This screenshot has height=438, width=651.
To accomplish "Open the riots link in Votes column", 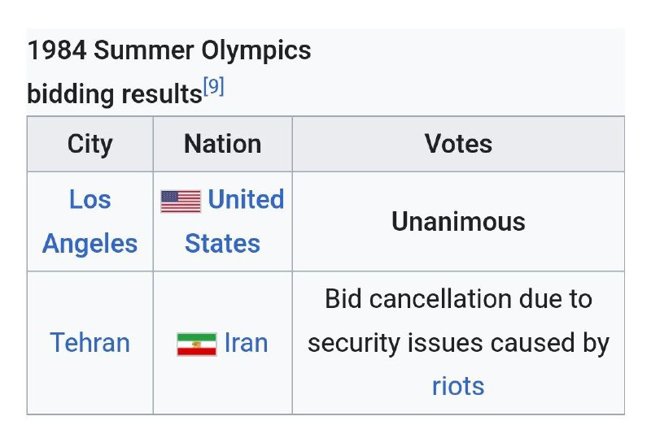I will click(458, 387).
